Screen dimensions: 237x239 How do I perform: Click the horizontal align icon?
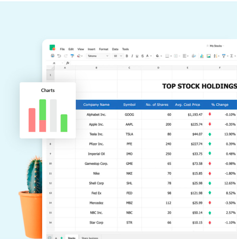[185, 56]
